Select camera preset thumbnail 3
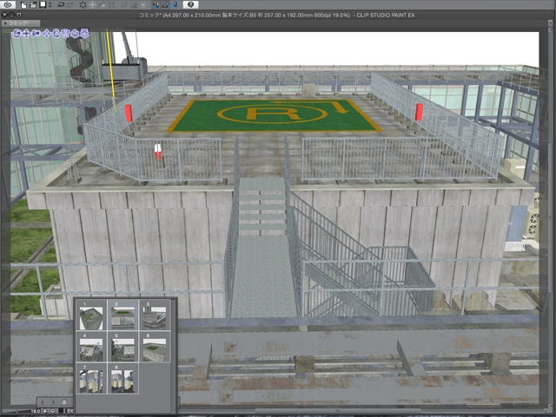The height and width of the screenshot is (417, 556). coord(155,316)
